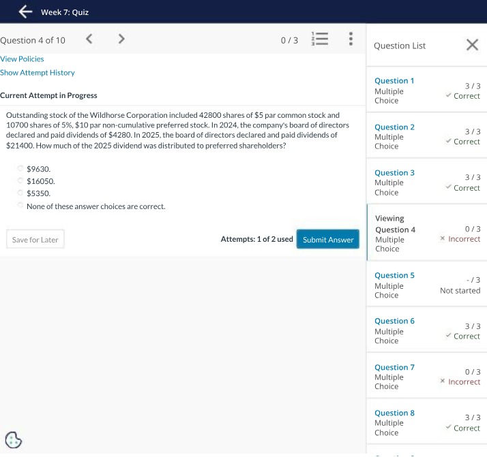Click the Save for Later button

click(x=35, y=239)
